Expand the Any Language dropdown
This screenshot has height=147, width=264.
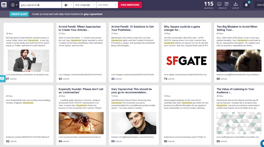pos(85,5)
